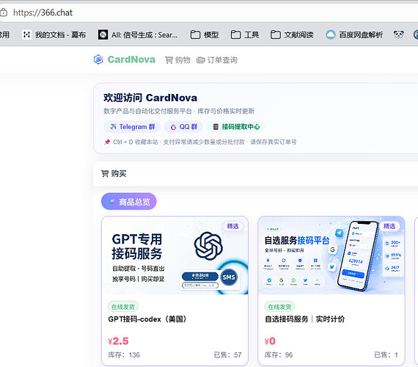Click the ¥0 price
Viewport: 418px width, 367px height.
pos(270,341)
